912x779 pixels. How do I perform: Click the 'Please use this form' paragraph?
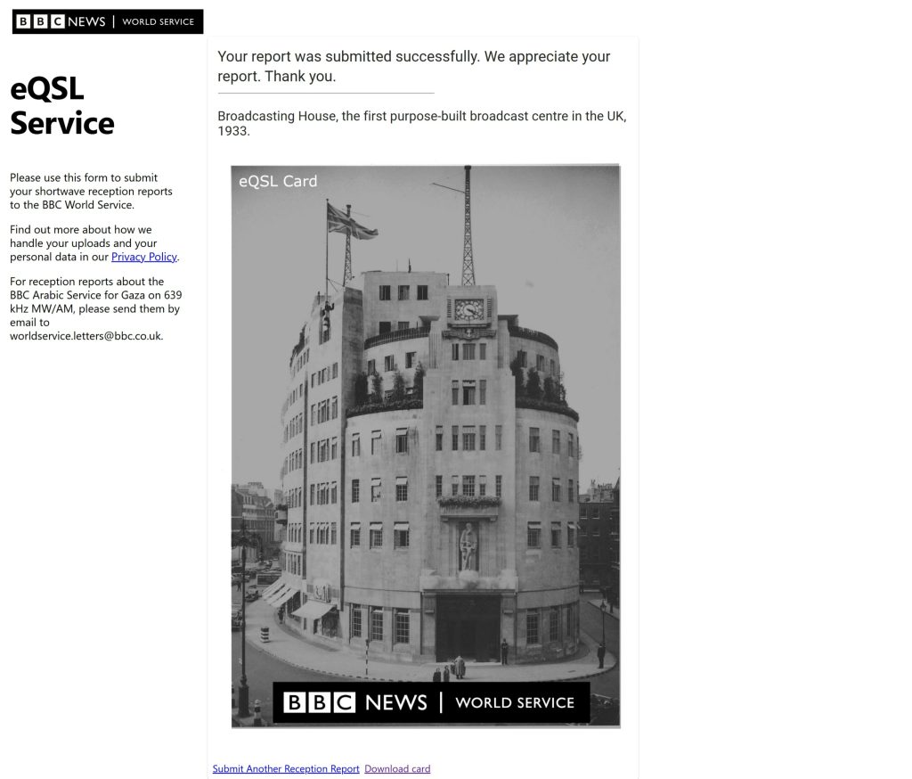tap(92, 191)
